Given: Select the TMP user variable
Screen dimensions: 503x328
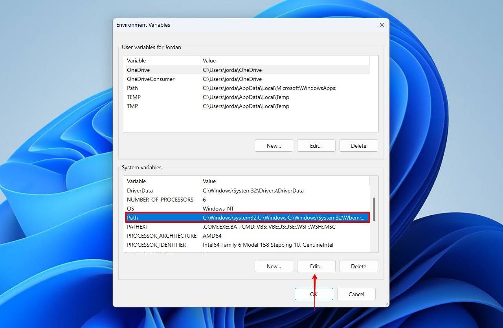Looking at the screenshot, I should (247, 106).
